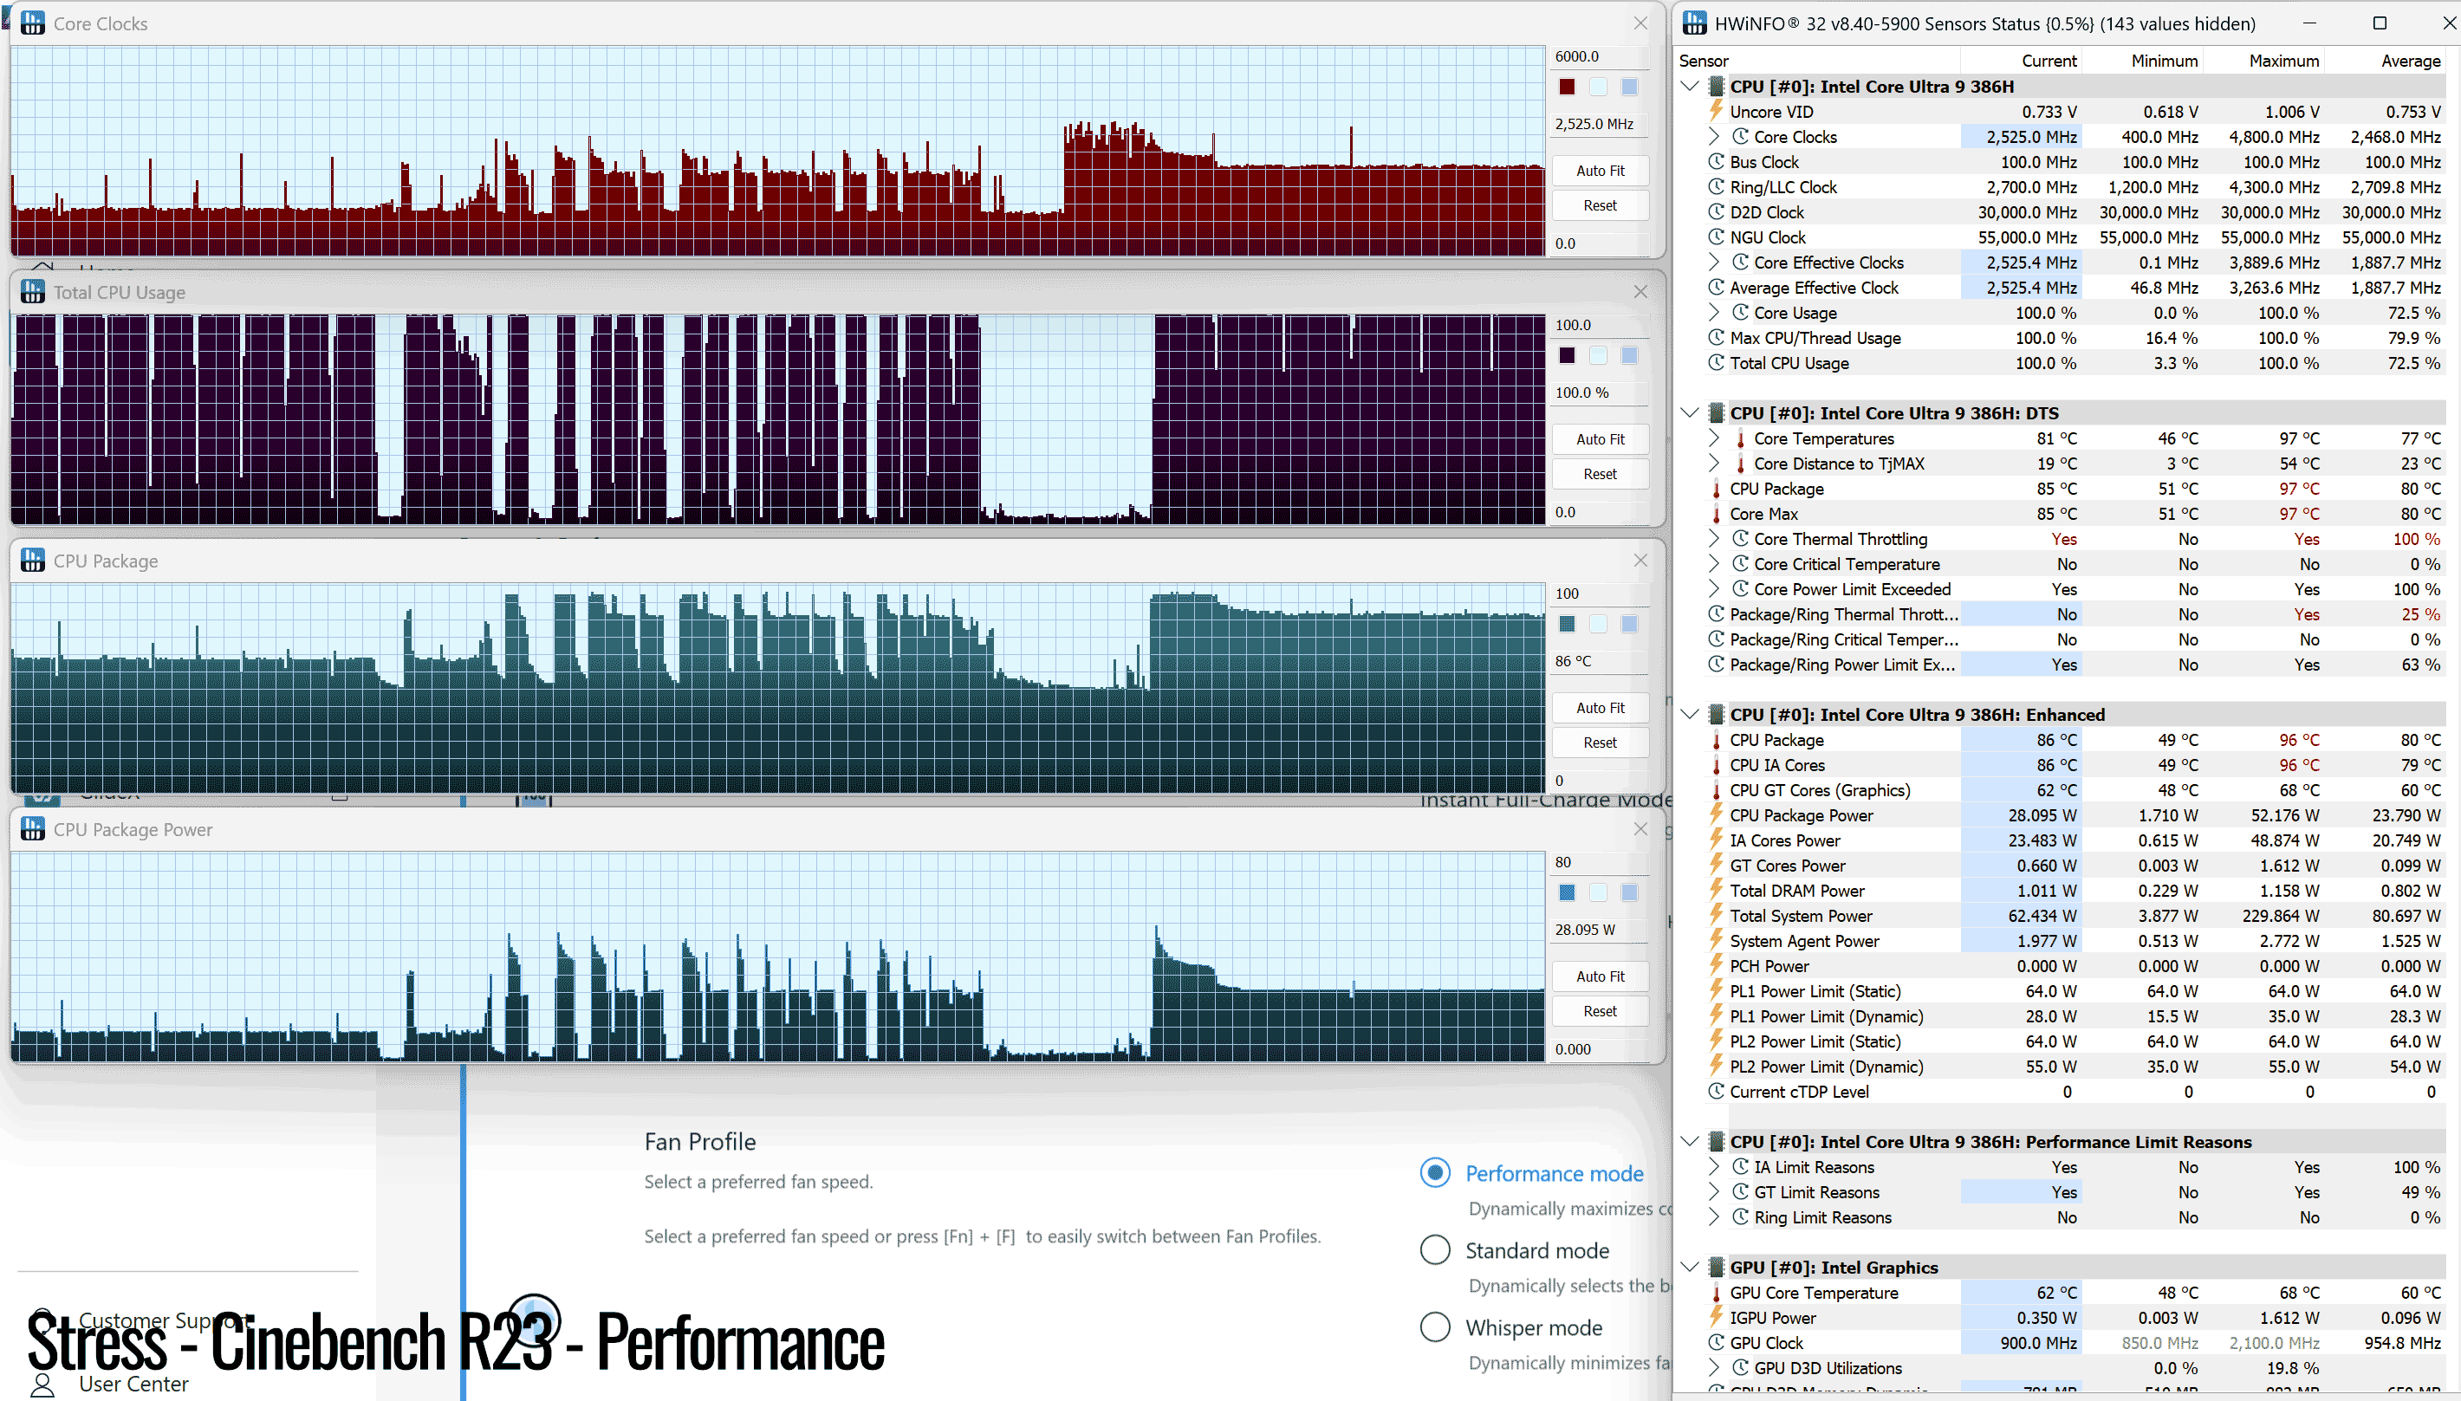
Task: Click the Average column header
Action: (2410, 61)
